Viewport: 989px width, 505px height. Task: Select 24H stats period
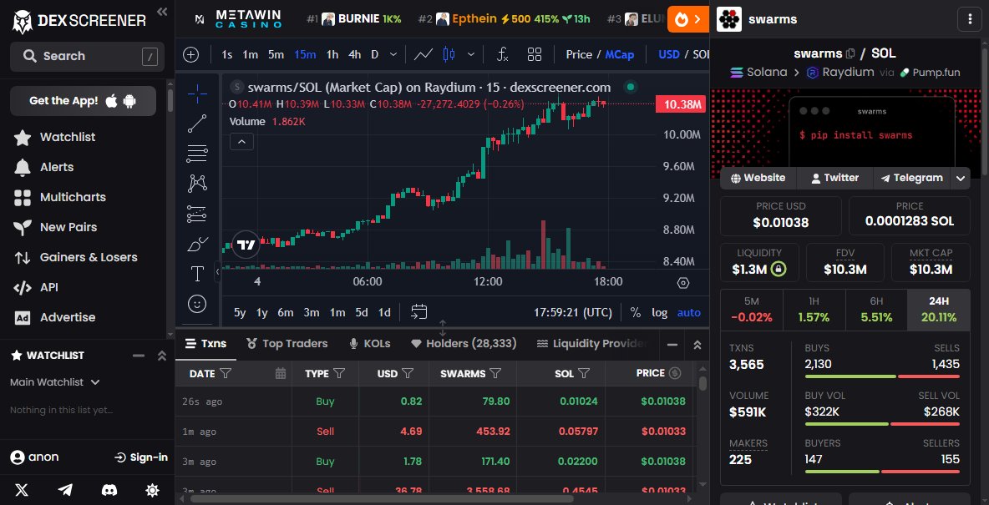(939, 311)
